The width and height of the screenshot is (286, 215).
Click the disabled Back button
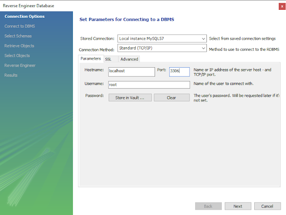pyautogui.click(x=208, y=206)
